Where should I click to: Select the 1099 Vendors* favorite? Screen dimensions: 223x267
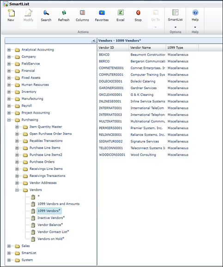[x=49, y=211]
